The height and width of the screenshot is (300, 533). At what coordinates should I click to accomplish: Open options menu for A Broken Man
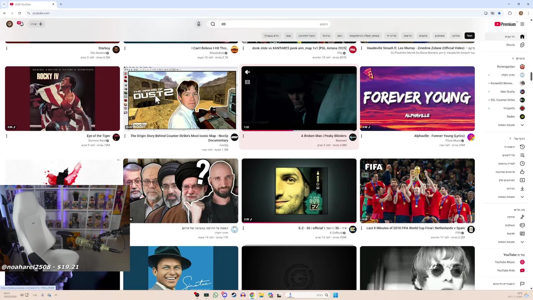pos(243,136)
